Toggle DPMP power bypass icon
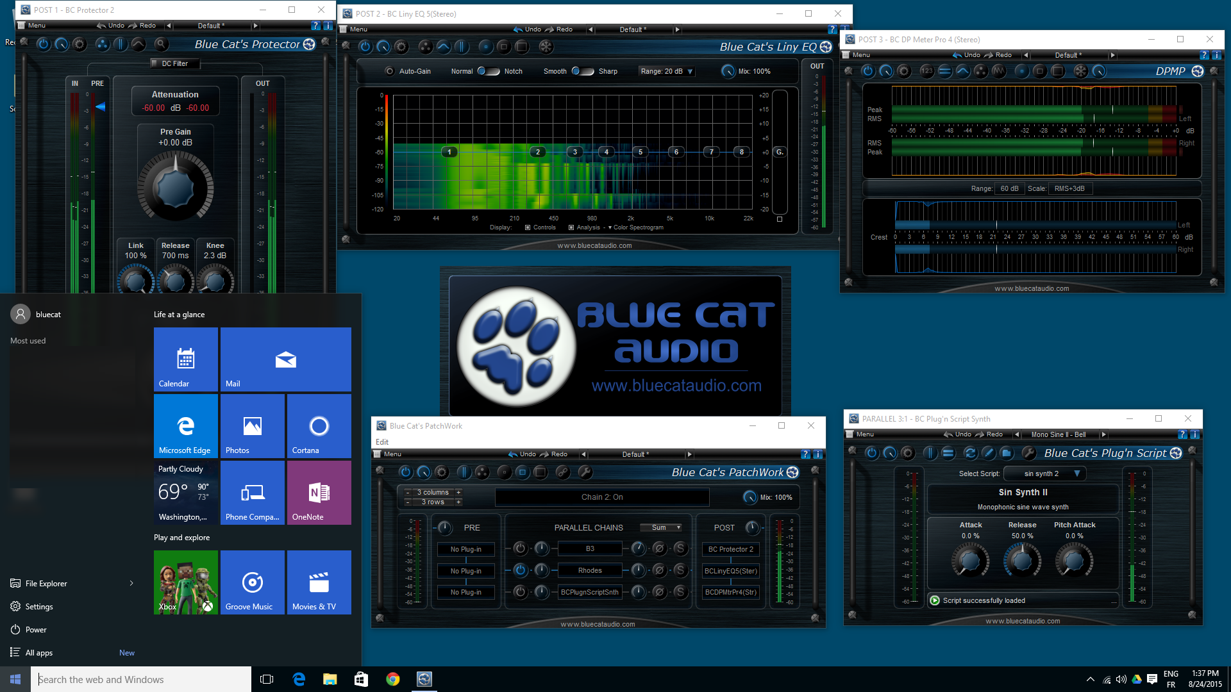Screen dimensions: 1231x692 click(867, 71)
